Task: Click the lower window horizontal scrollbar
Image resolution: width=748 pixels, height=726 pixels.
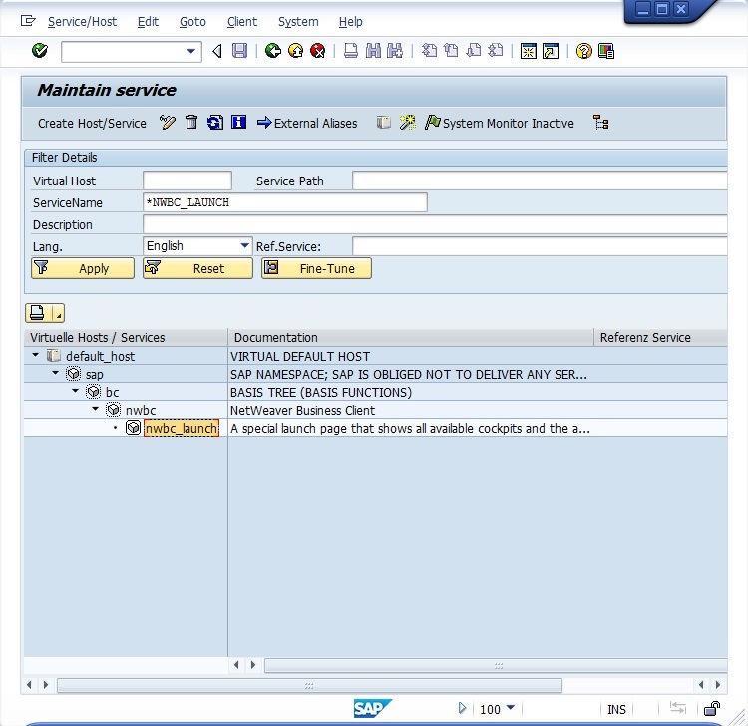Action: [x=309, y=685]
